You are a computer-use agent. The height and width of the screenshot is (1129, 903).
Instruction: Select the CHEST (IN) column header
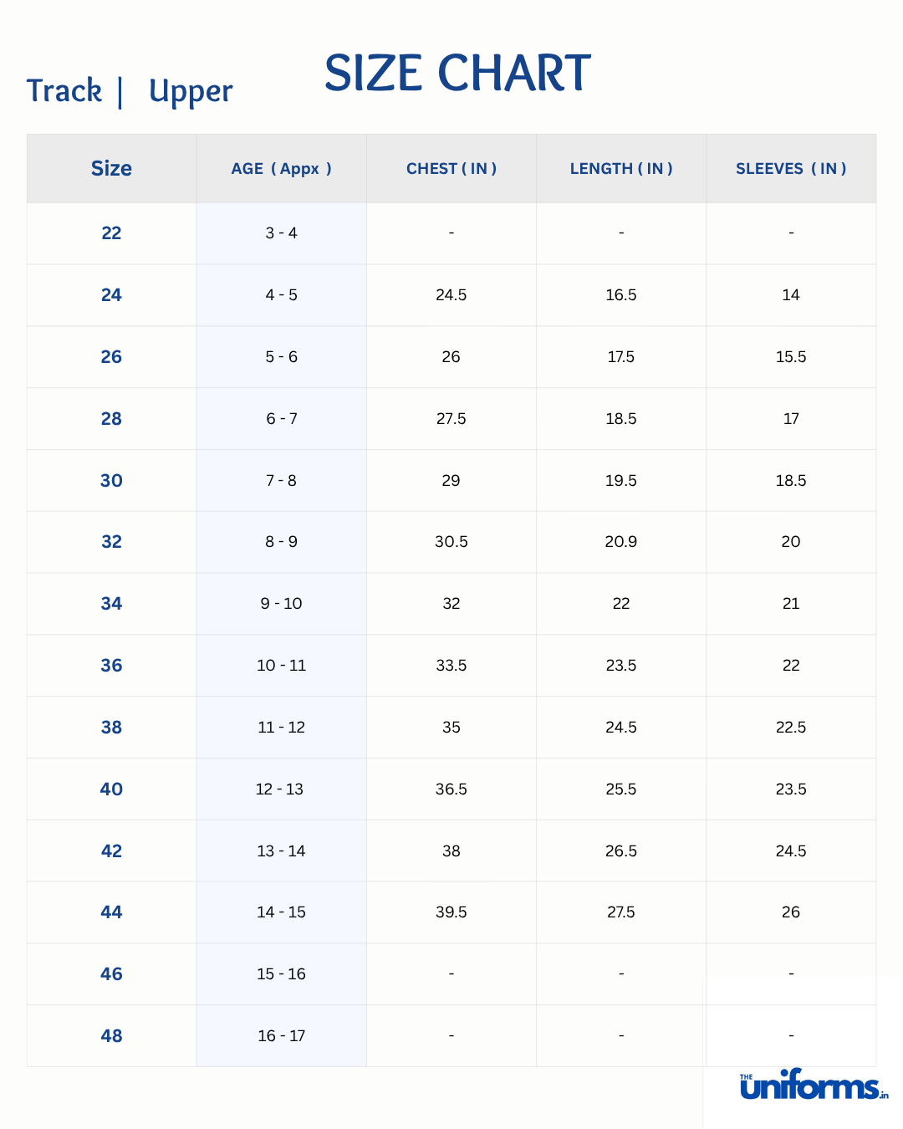click(451, 169)
